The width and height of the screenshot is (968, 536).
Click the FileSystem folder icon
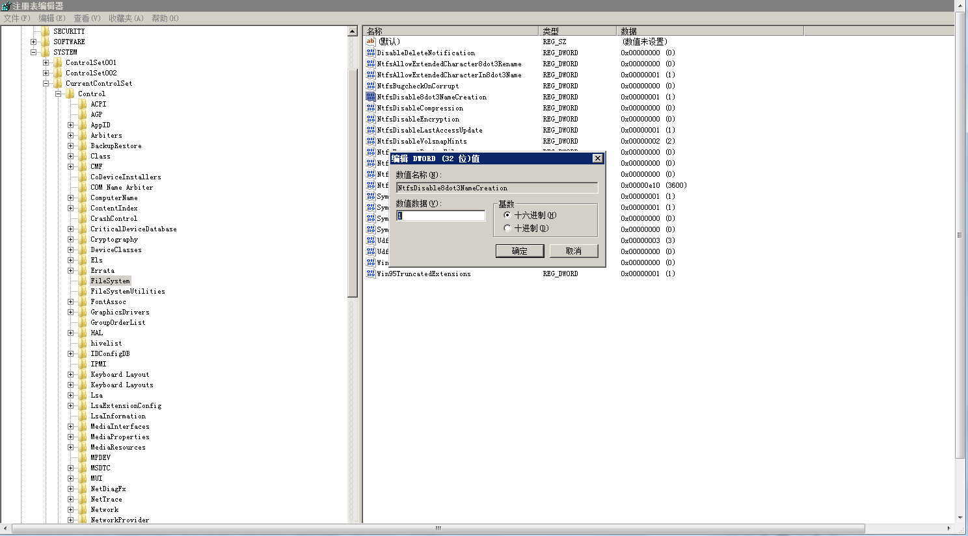click(83, 281)
